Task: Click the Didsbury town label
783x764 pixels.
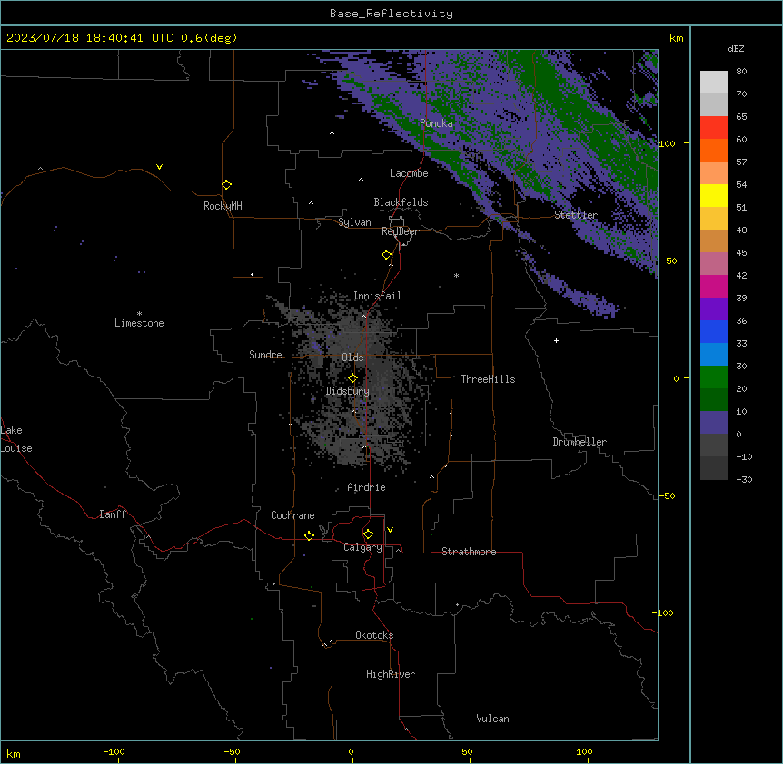Action: (348, 391)
